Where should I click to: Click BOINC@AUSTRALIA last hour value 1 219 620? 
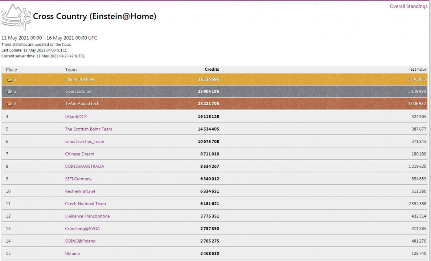(417, 166)
